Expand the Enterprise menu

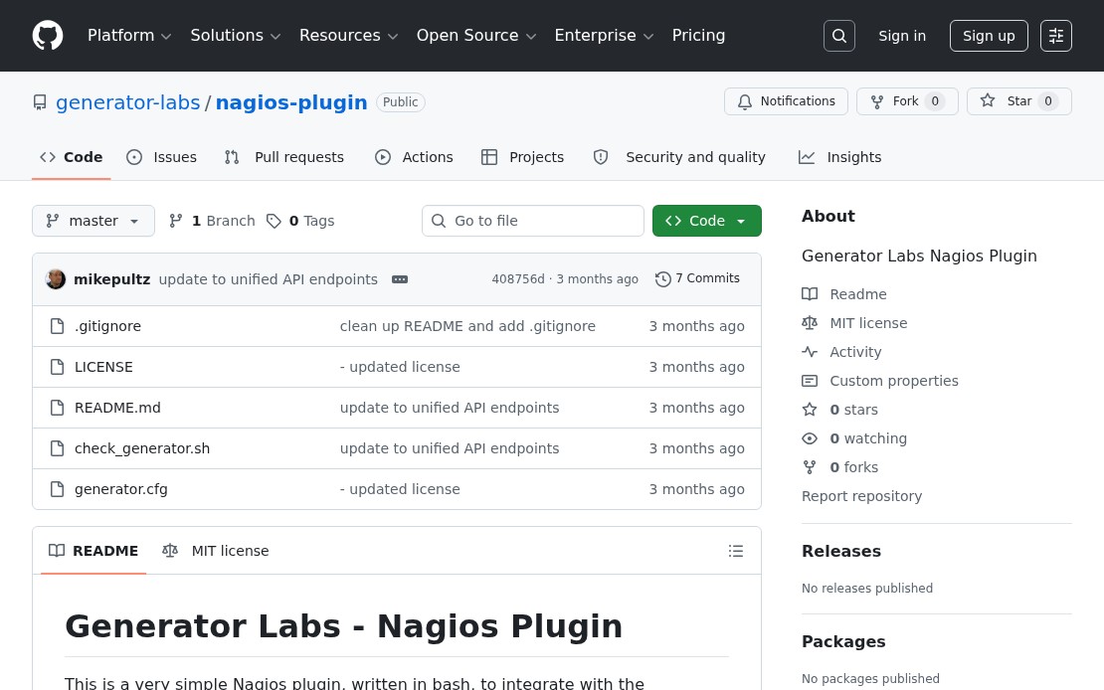pyautogui.click(x=604, y=35)
